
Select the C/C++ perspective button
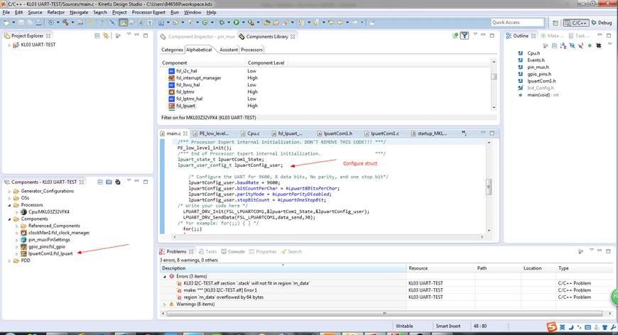click(x=576, y=23)
